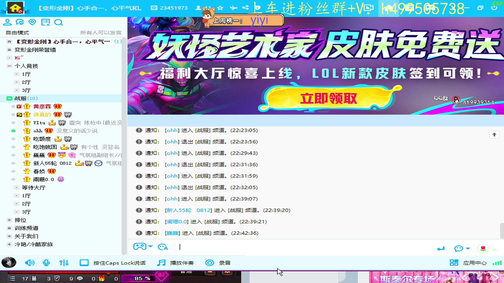Click the 立即领取 banner button

coord(328,99)
